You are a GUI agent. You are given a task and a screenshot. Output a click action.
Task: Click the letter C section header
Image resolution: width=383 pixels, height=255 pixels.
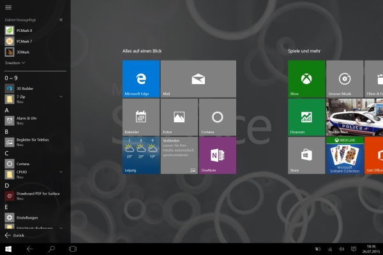pos(6,153)
